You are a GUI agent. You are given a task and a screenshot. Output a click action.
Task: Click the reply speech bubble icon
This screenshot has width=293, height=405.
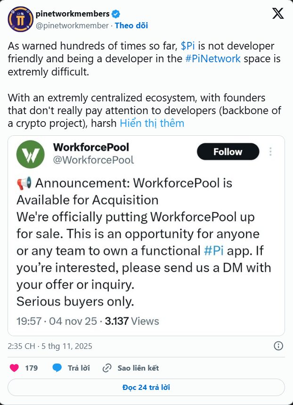(x=57, y=368)
